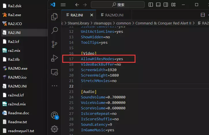Click SteamLibrary in breadcrumb path
This screenshot has width=209, height=135.
78,23
